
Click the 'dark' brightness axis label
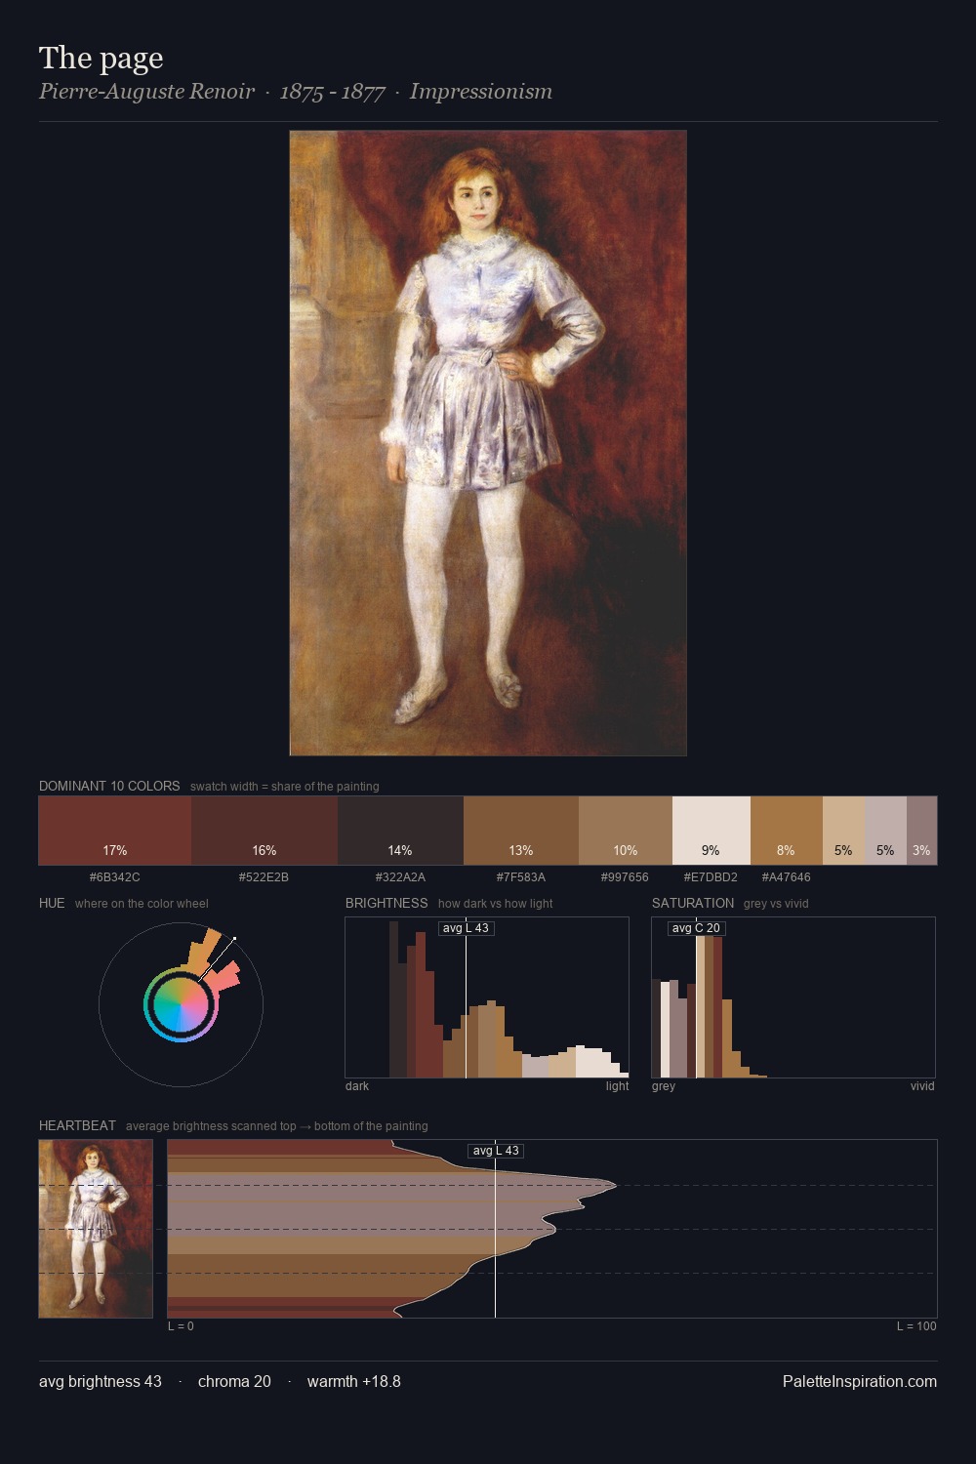357,1086
